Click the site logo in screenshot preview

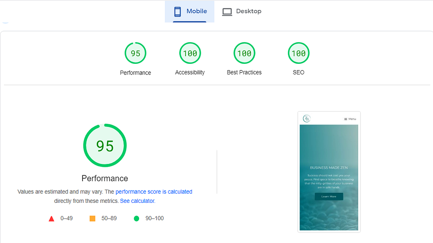[307, 118]
